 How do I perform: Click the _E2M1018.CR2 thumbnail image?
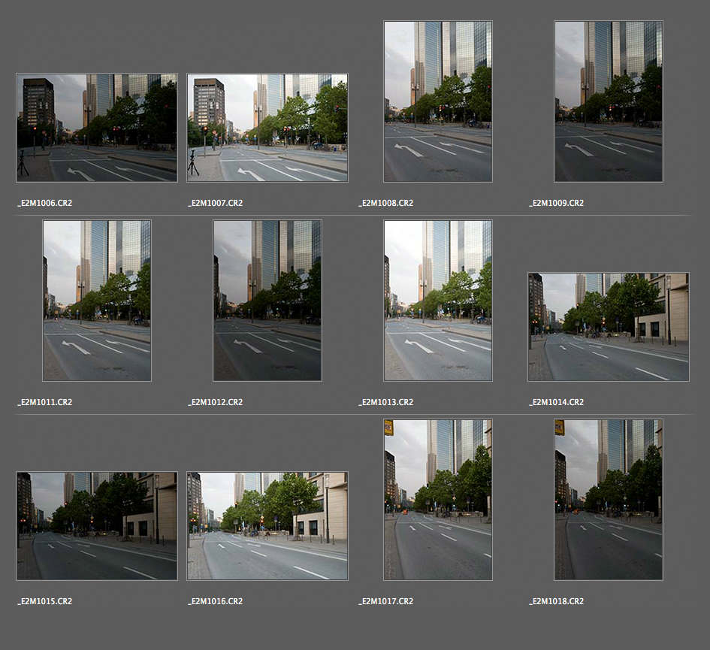click(x=608, y=500)
